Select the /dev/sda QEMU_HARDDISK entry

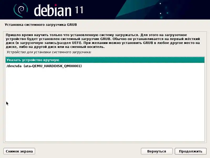coord(105,66)
